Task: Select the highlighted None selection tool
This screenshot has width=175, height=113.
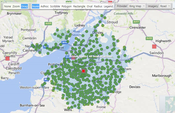Action: click(36, 6)
